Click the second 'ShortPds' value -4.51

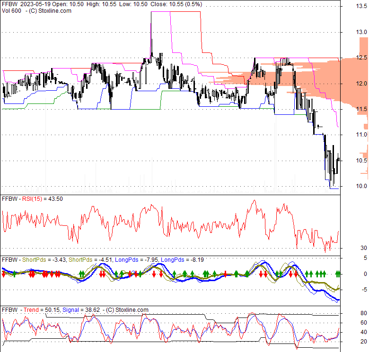tap(105, 260)
